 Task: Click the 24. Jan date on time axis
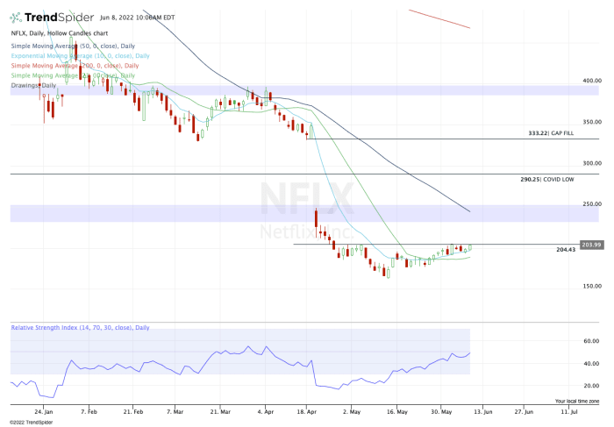[43, 410]
